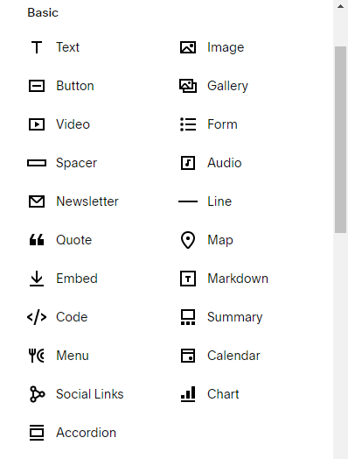Click the Text block T icon
The image size is (348, 459).
tap(37, 47)
